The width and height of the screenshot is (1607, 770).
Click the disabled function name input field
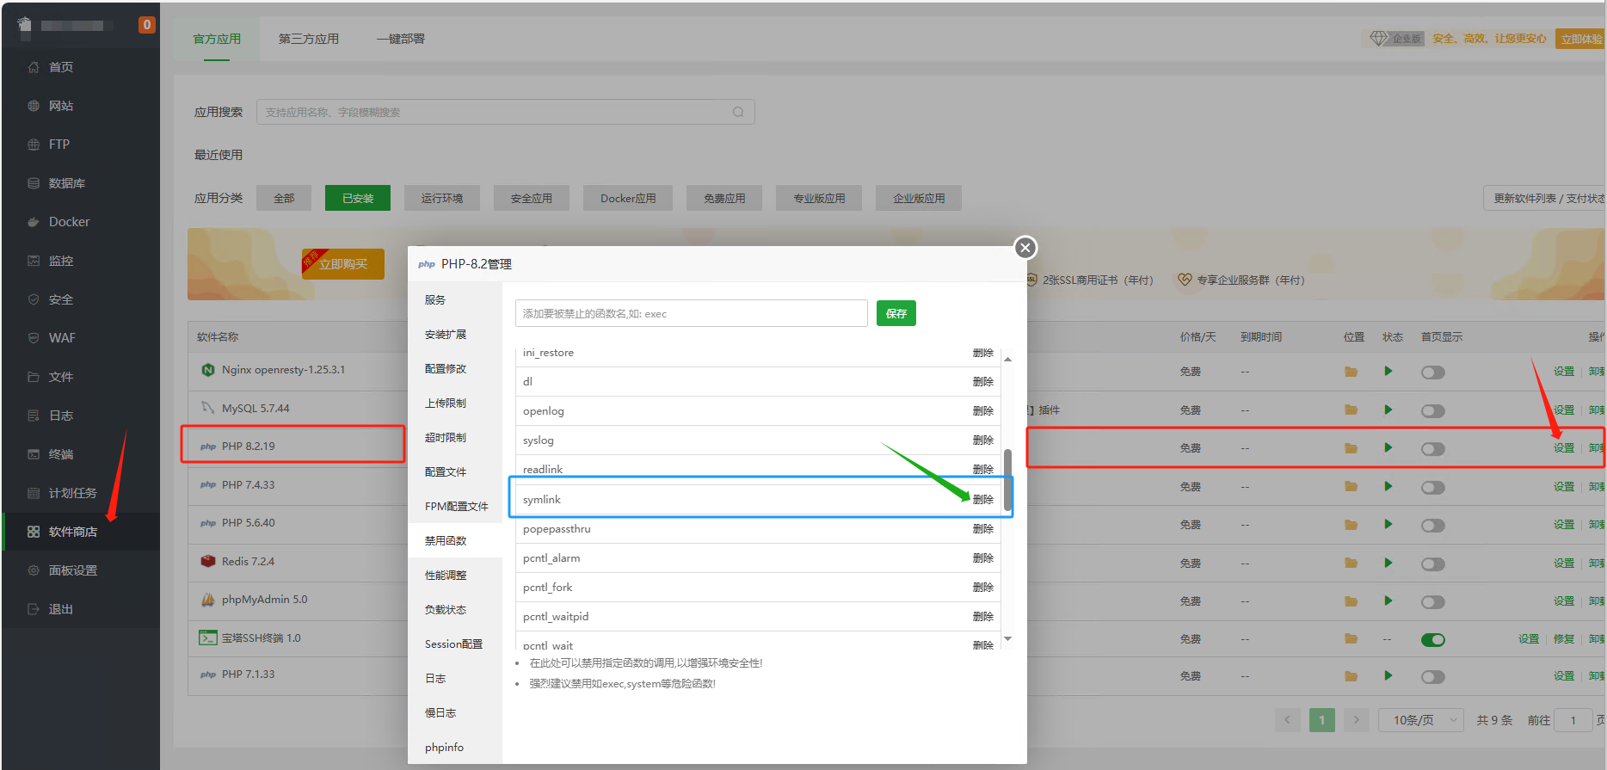692,313
